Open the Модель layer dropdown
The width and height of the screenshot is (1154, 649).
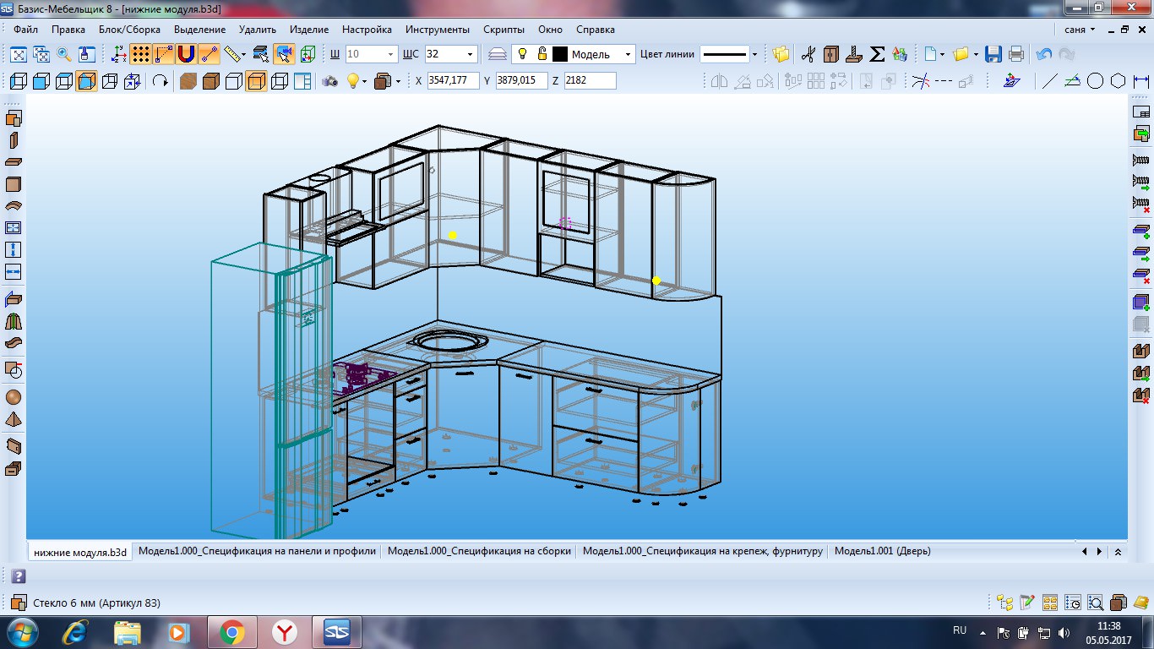point(628,54)
